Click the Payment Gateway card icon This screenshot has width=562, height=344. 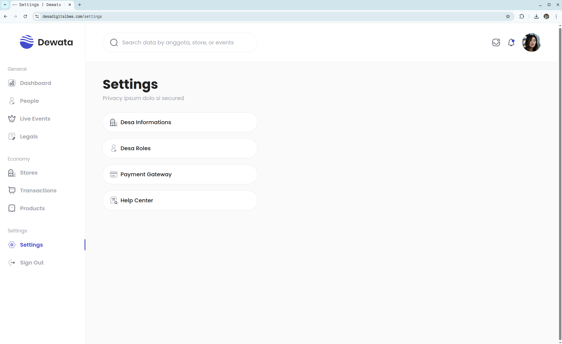tap(114, 174)
